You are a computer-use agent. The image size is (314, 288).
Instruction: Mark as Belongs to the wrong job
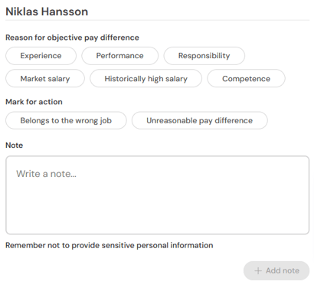pos(66,120)
